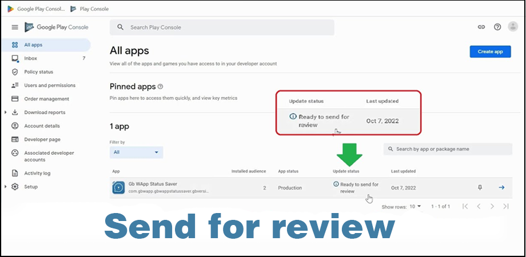Image resolution: width=526 pixels, height=257 pixels.
Task: Click the Gb WApp Status Saver app icon
Action: pos(118,188)
